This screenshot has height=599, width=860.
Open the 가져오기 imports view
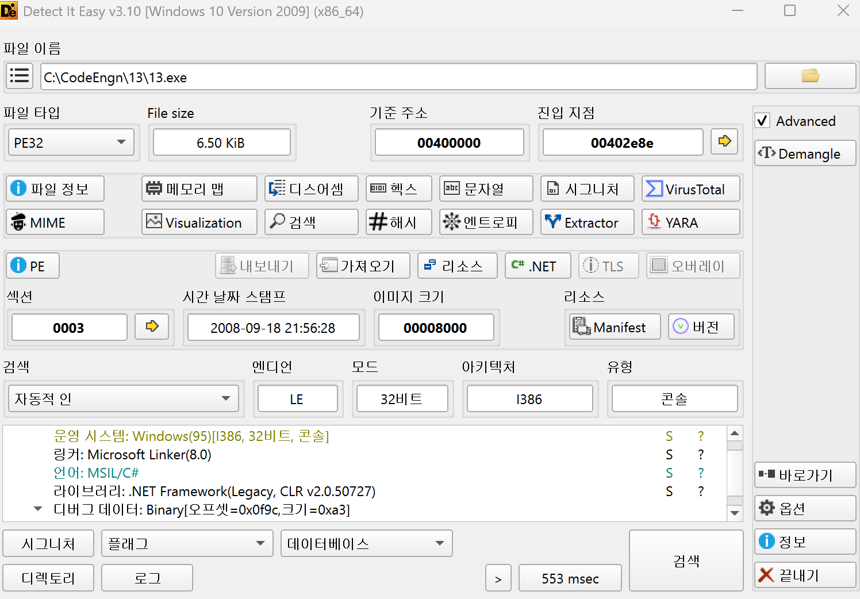coord(363,266)
